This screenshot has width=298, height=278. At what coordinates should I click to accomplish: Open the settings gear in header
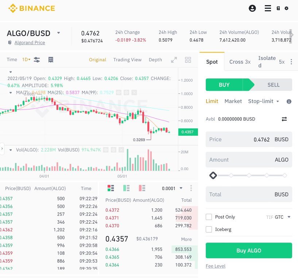286,8
